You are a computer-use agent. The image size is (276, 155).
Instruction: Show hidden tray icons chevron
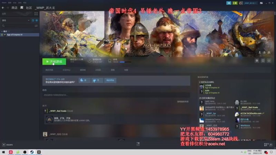coord(242,152)
